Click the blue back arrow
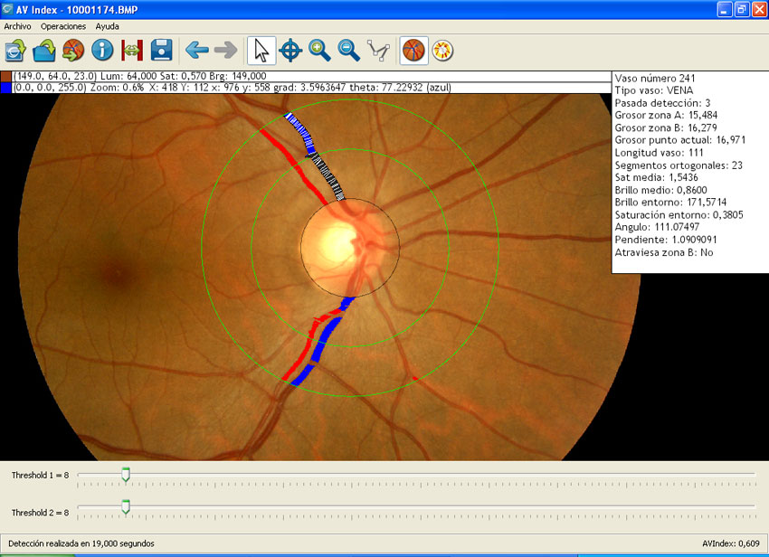This screenshot has width=769, height=557. pyautogui.click(x=196, y=50)
